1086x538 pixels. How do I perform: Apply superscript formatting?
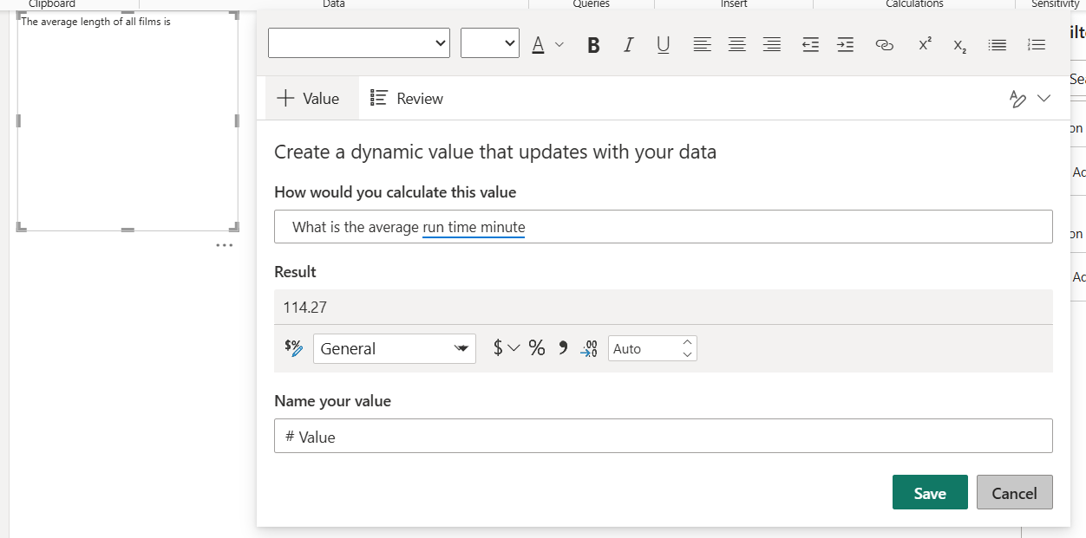tap(925, 45)
